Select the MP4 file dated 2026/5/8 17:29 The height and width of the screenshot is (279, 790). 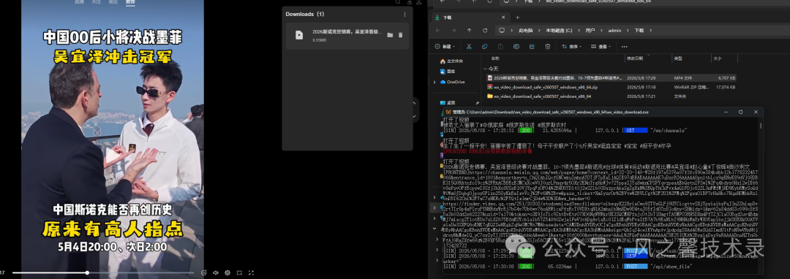tap(611, 78)
